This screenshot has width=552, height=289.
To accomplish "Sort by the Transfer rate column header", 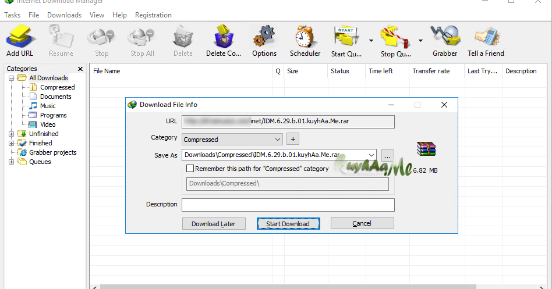I will (x=437, y=71).
